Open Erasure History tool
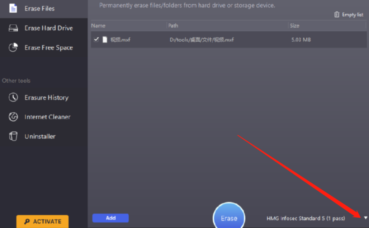 pyautogui.click(x=44, y=98)
